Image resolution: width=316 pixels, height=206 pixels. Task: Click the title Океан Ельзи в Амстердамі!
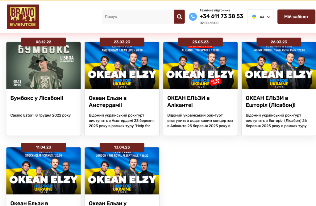[108, 101]
